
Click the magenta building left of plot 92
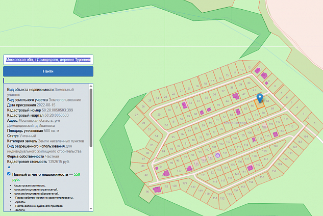pyautogui.click(x=157, y=190)
